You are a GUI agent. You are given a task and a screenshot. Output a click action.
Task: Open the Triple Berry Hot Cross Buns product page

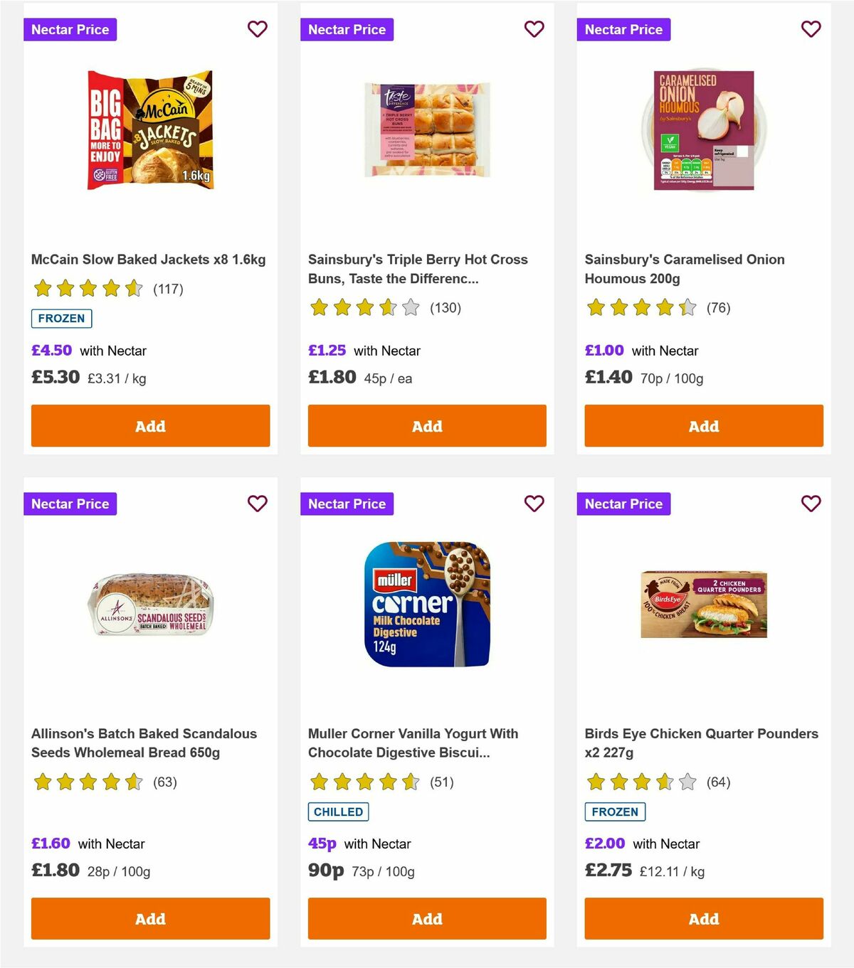click(417, 269)
